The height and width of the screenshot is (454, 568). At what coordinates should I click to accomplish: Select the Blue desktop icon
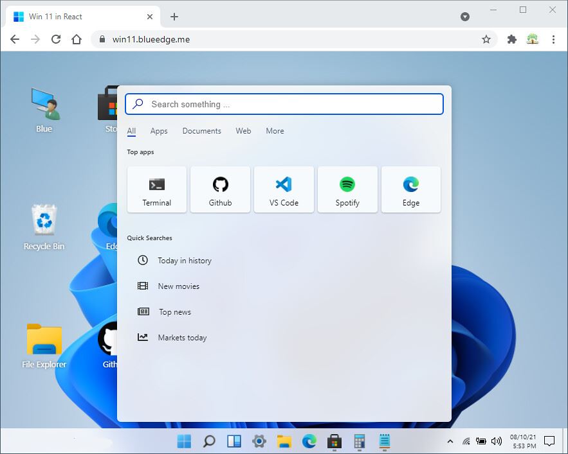44,110
